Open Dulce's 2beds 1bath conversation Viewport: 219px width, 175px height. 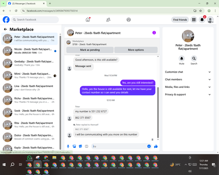[x=29, y=137]
